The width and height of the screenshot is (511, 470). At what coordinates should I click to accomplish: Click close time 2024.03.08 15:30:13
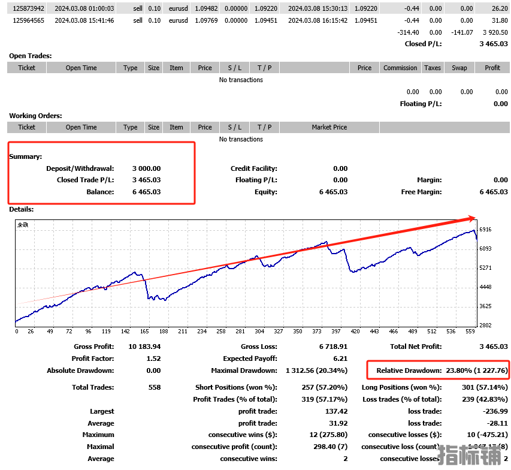318,8
